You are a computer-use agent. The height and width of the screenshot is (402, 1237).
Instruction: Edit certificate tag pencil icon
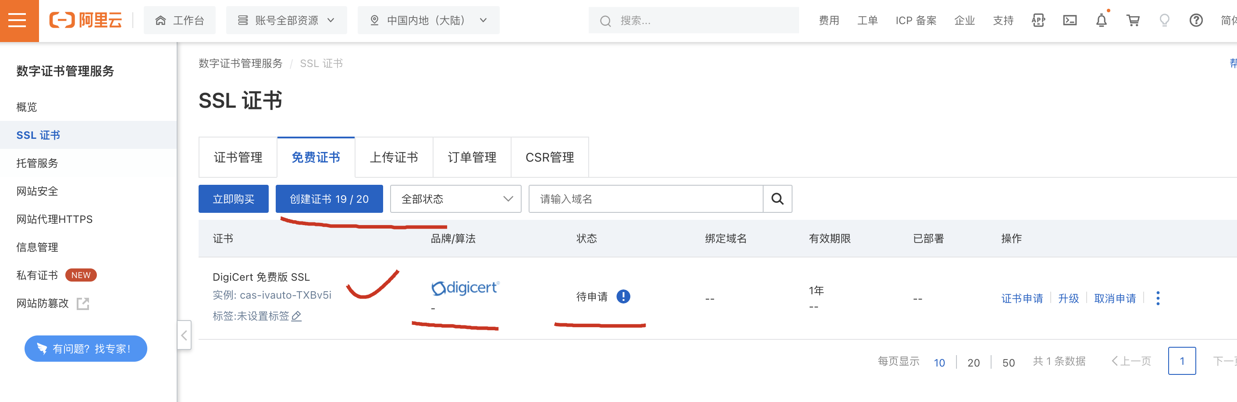click(x=297, y=316)
